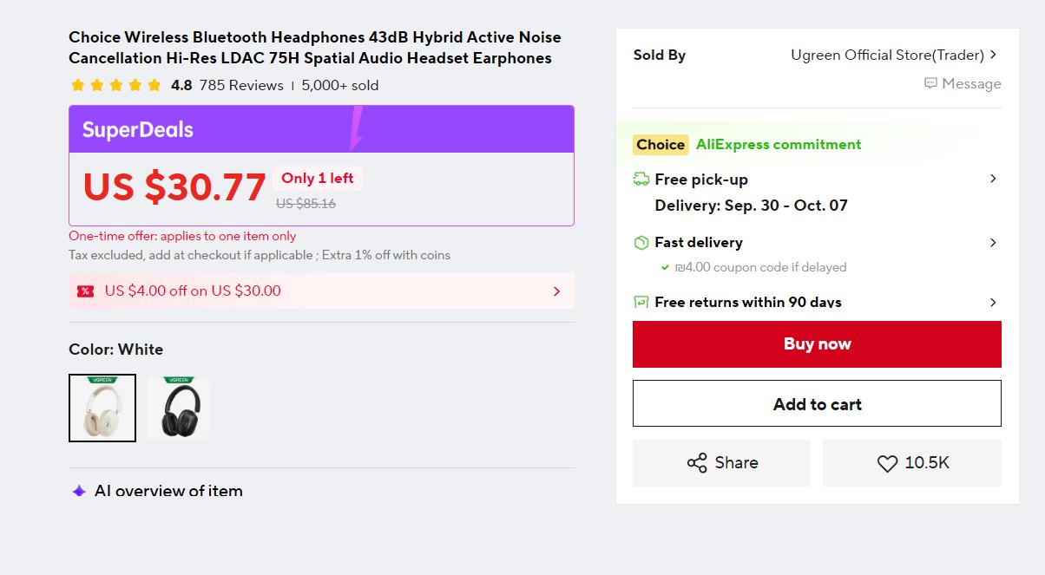
Task: Open the SuperDeals banner
Action: coord(321,129)
